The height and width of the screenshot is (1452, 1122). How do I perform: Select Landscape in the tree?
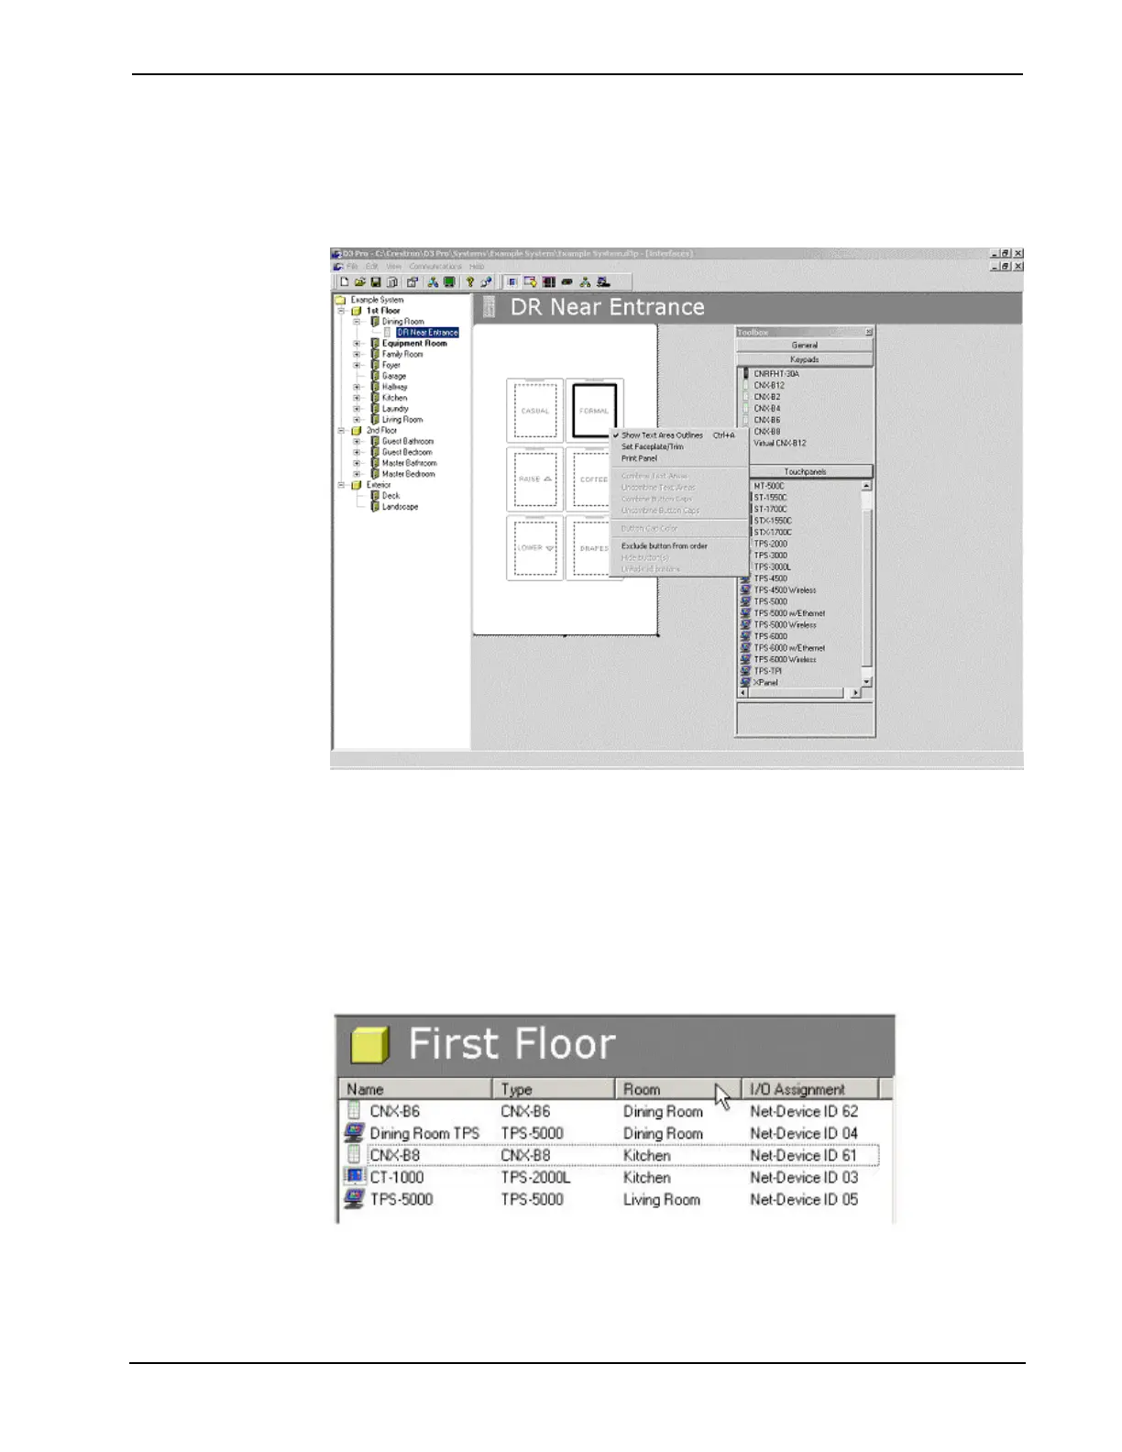click(x=401, y=507)
